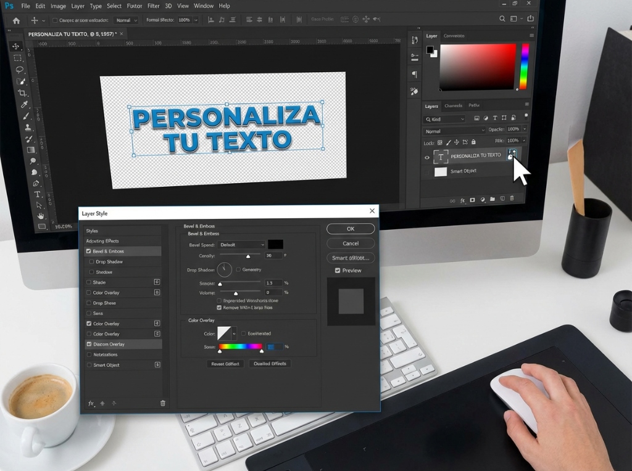Expand the Opacity value dropdown arrow

click(525, 129)
